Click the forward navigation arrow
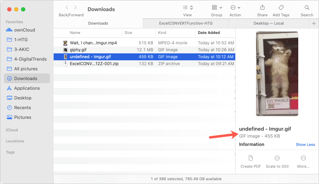The image size is (319, 184). pos(75,7)
